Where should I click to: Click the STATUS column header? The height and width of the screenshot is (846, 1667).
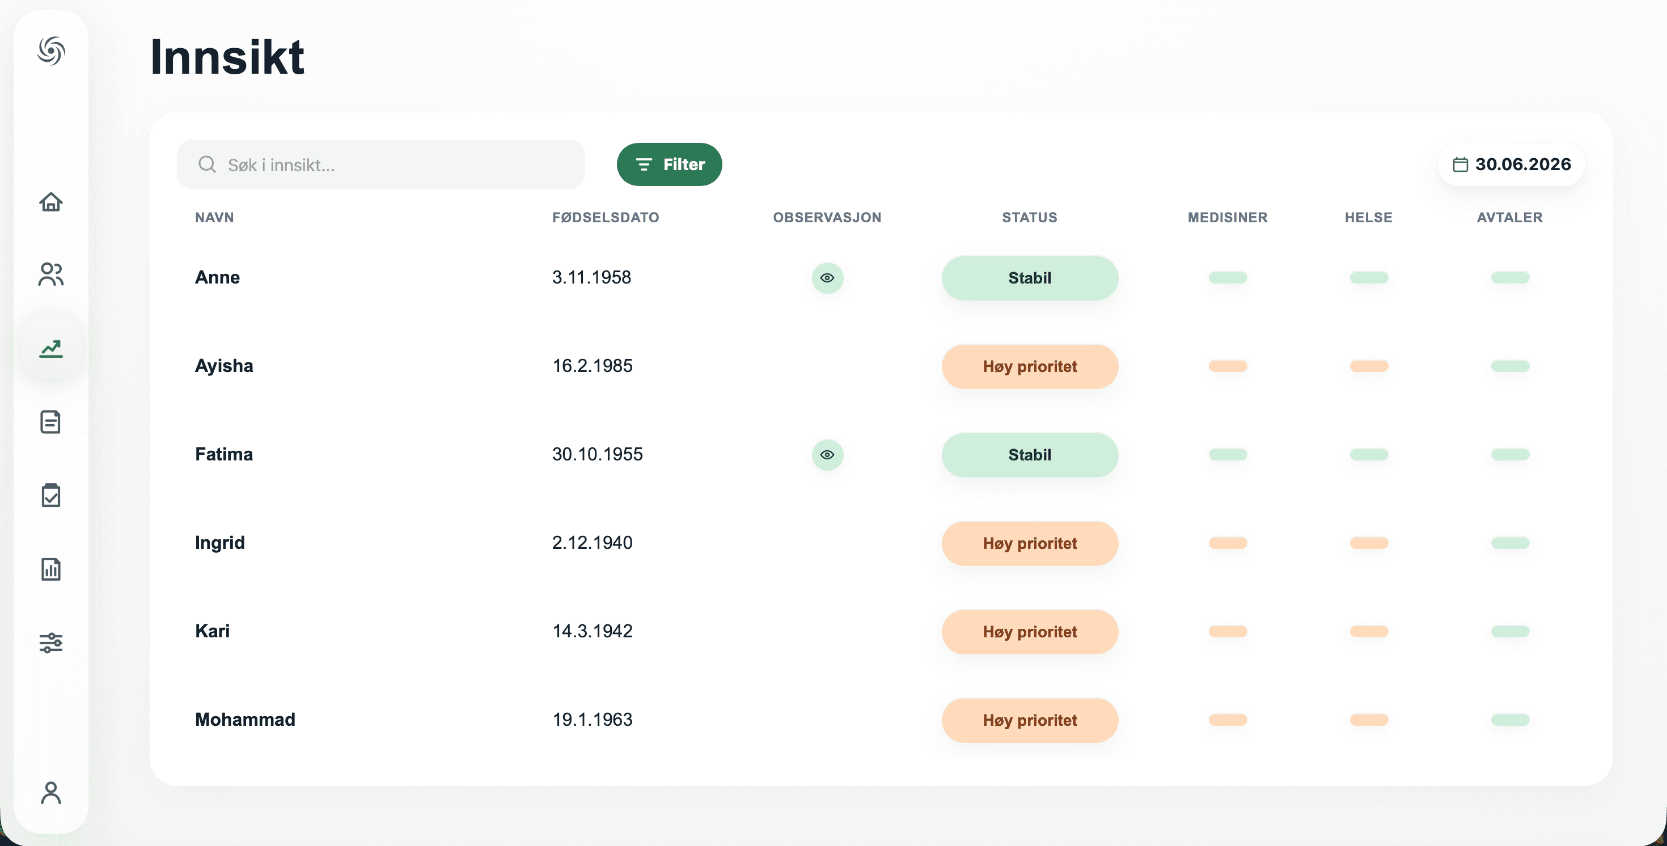point(1030,218)
